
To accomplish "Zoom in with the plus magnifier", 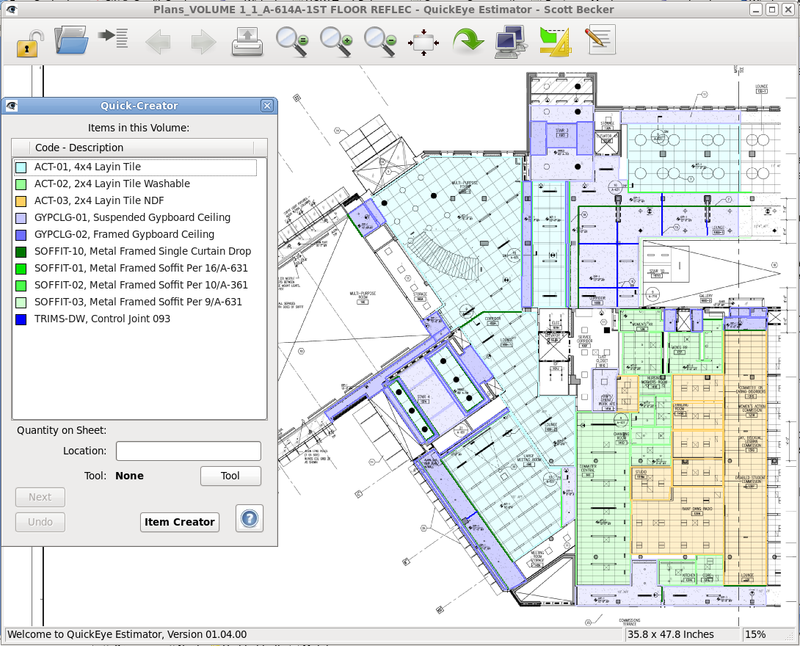I will [x=336, y=41].
